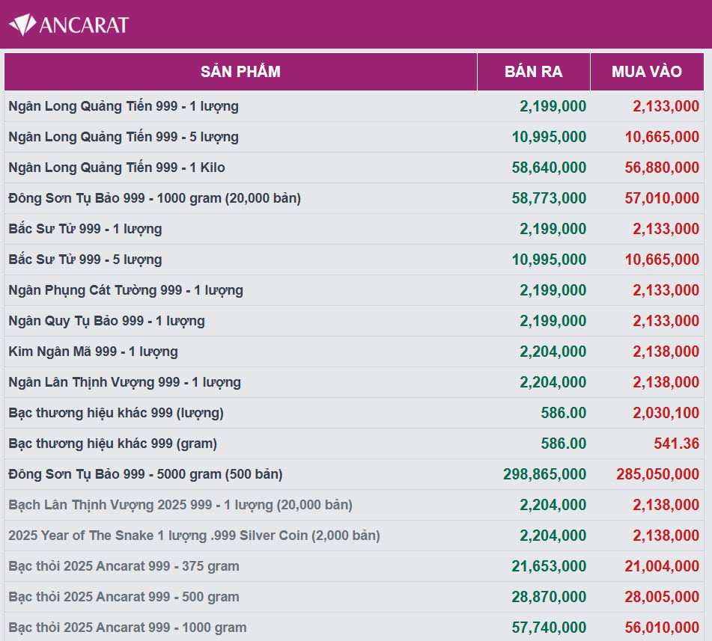Open 2025 Year of The Snake Silver Coin
This screenshot has width=712, height=641.
pyautogui.click(x=195, y=536)
